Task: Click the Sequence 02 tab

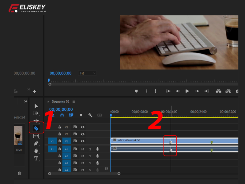Action: [x=60, y=102]
